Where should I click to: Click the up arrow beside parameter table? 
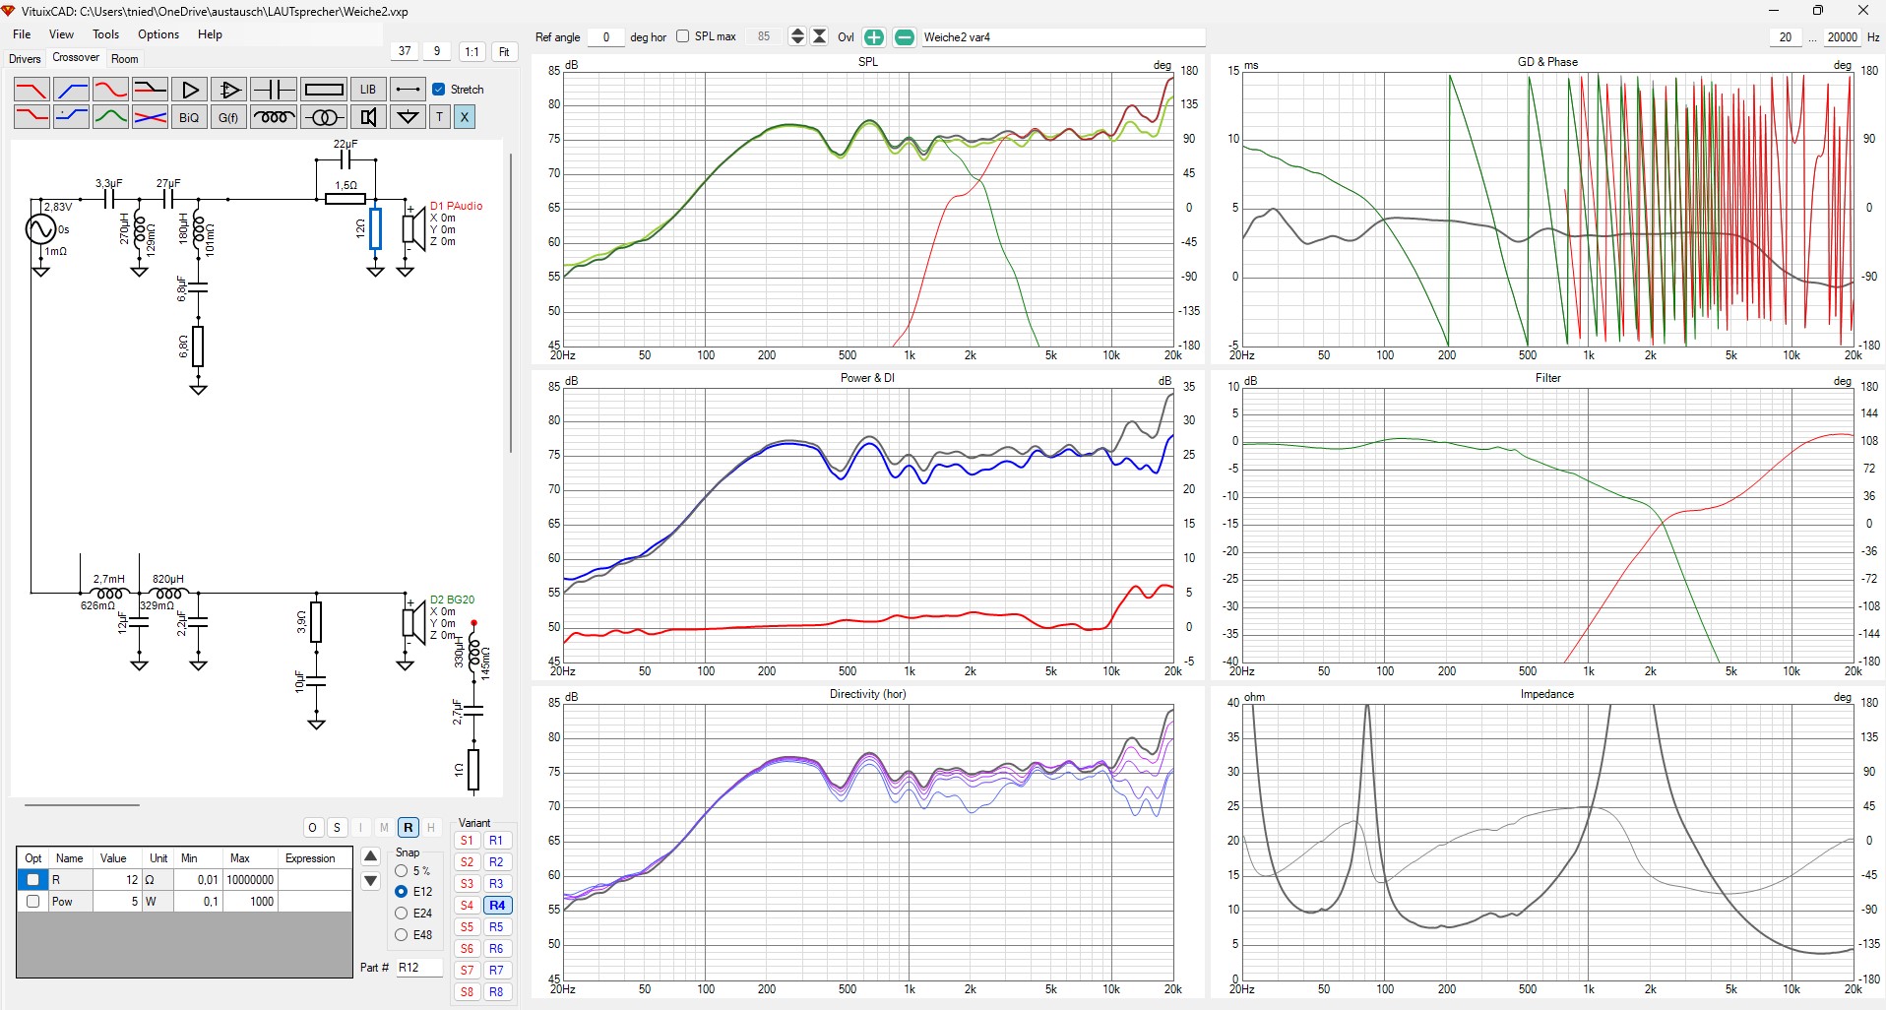coord(371,856)
